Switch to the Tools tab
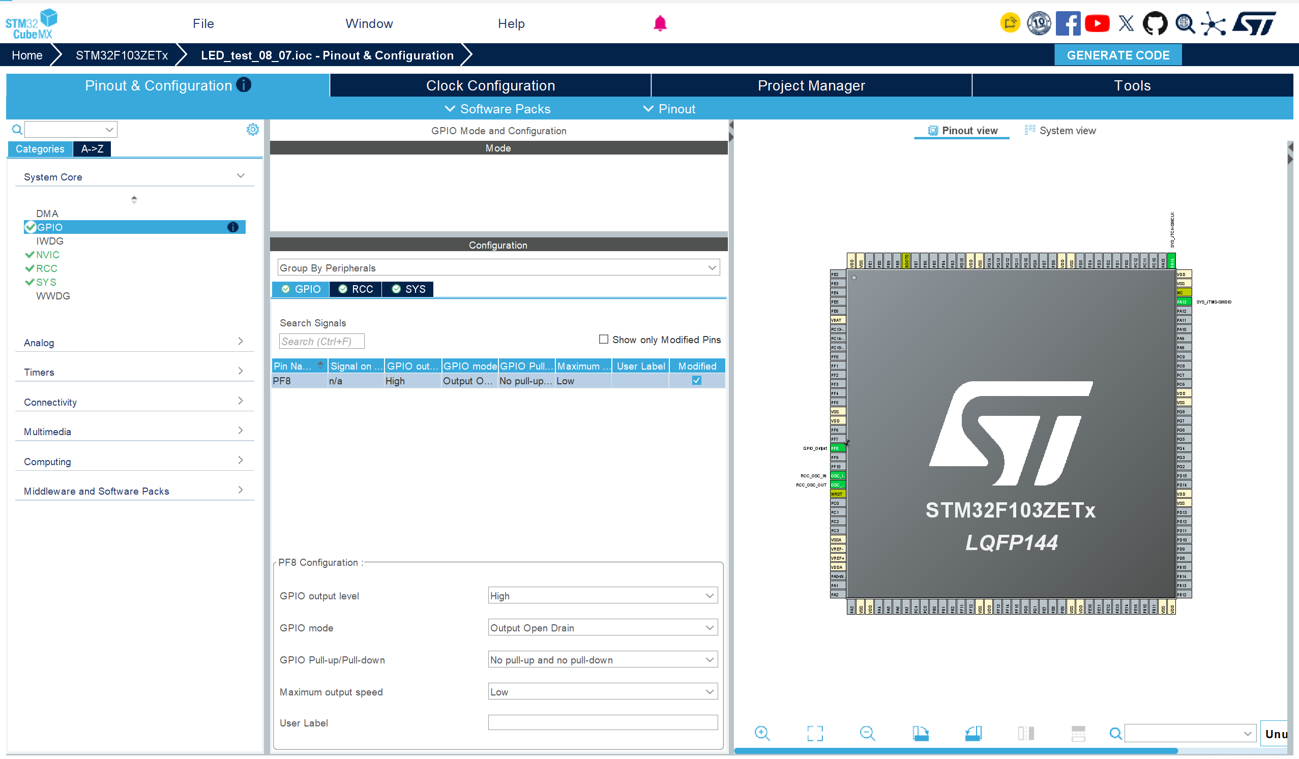This screenshot has height=759, width=1299. tap(1133, 85)
